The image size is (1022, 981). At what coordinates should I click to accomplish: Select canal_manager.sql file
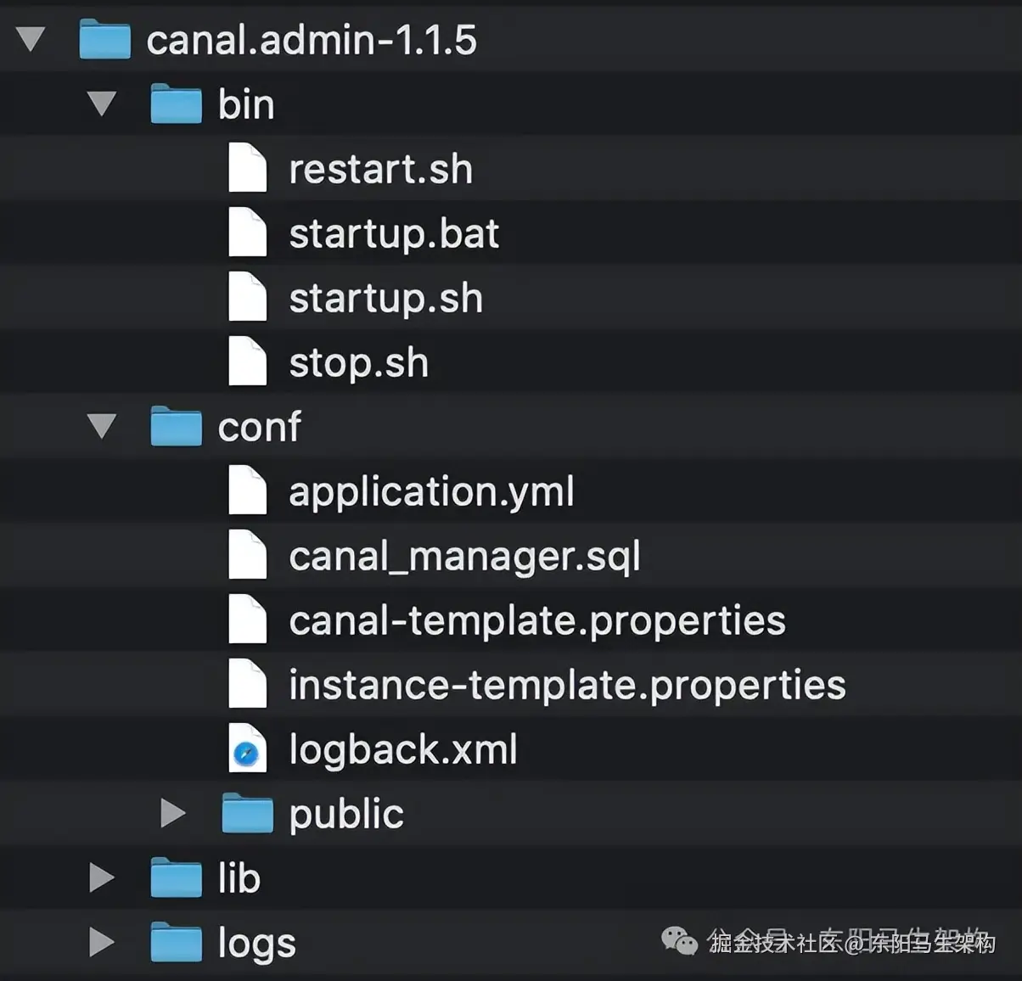point(463,556)
